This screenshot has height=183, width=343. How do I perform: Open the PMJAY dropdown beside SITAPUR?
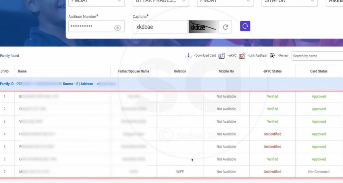coord(225,2)
